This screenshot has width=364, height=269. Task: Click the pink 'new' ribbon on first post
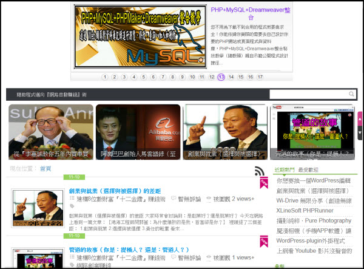point(264,182)
